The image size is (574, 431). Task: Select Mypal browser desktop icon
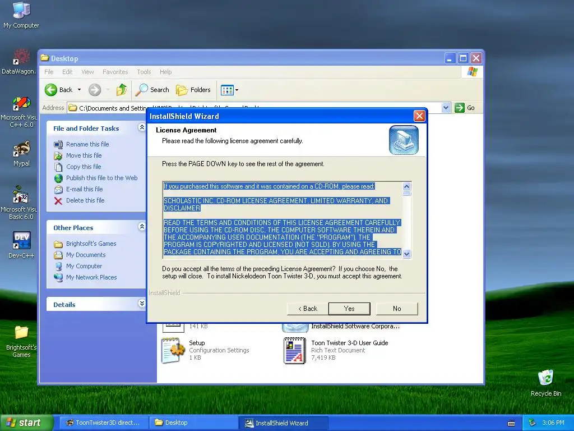[x=21, y=154]
